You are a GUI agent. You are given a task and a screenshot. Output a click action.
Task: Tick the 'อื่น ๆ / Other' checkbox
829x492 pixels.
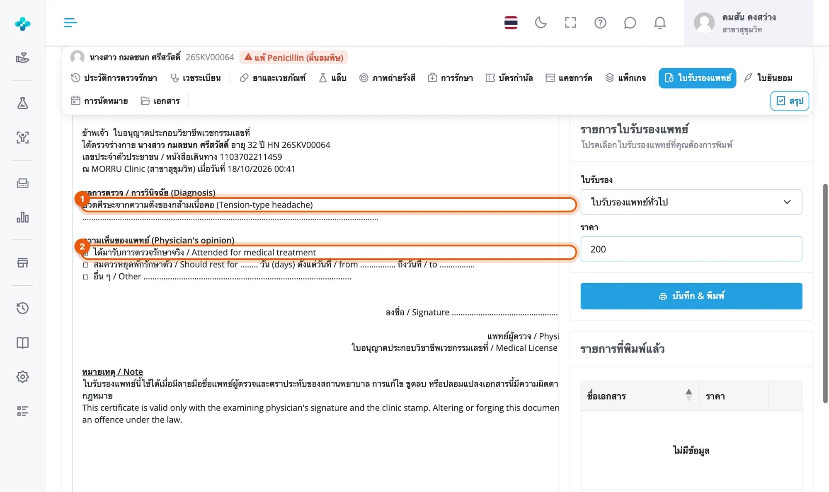[85, 277]
